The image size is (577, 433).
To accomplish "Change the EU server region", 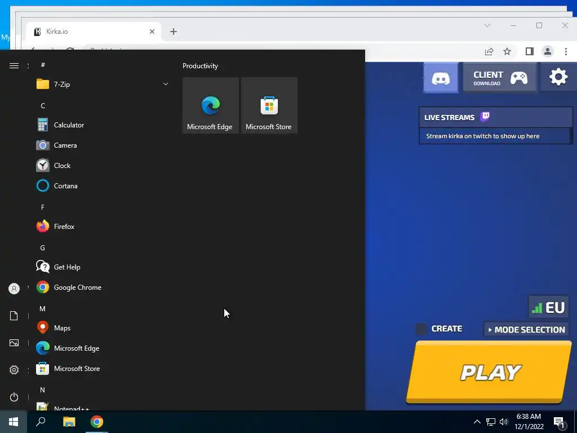I will pyautogui.click(x=549, y=307).
